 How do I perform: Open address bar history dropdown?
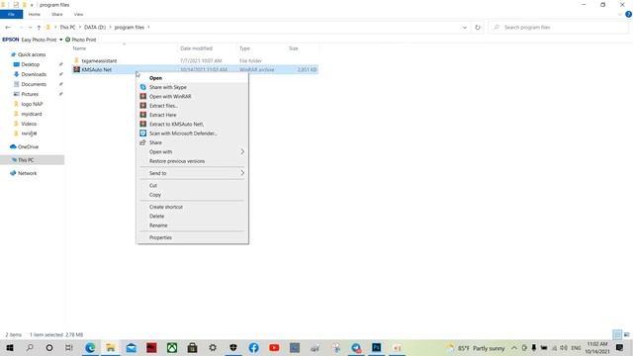click(465, 28)
